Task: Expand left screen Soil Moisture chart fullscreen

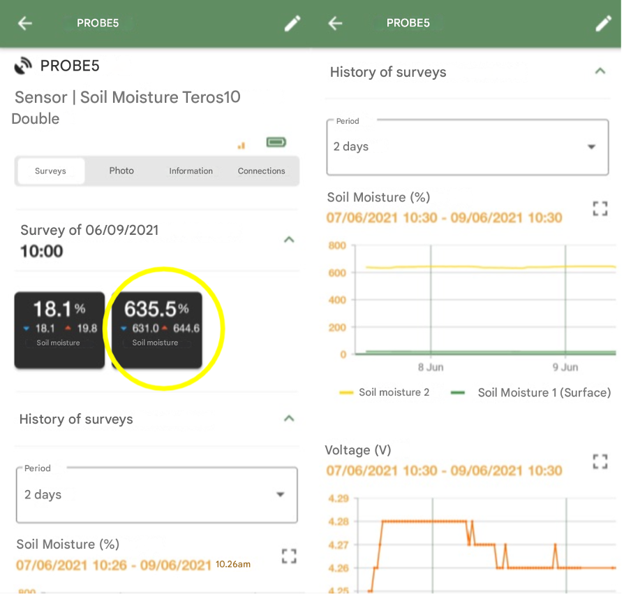Action: coord(289,556)
